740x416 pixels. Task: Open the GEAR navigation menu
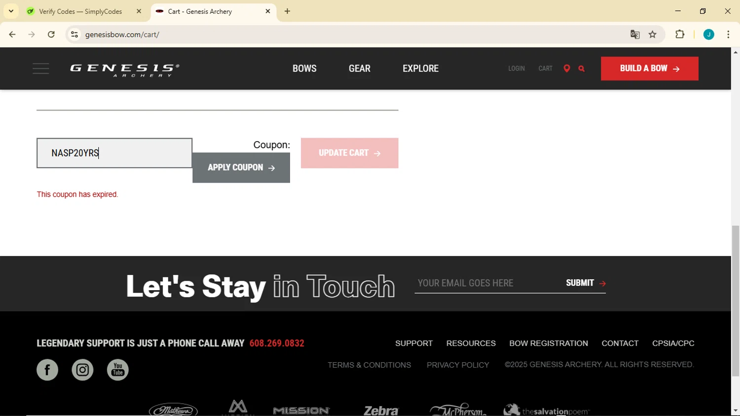click(x=360, y=69)
